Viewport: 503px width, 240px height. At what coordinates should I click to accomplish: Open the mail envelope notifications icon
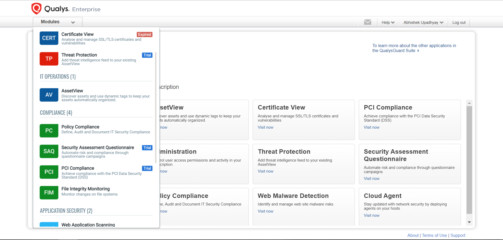click(368, 22)
